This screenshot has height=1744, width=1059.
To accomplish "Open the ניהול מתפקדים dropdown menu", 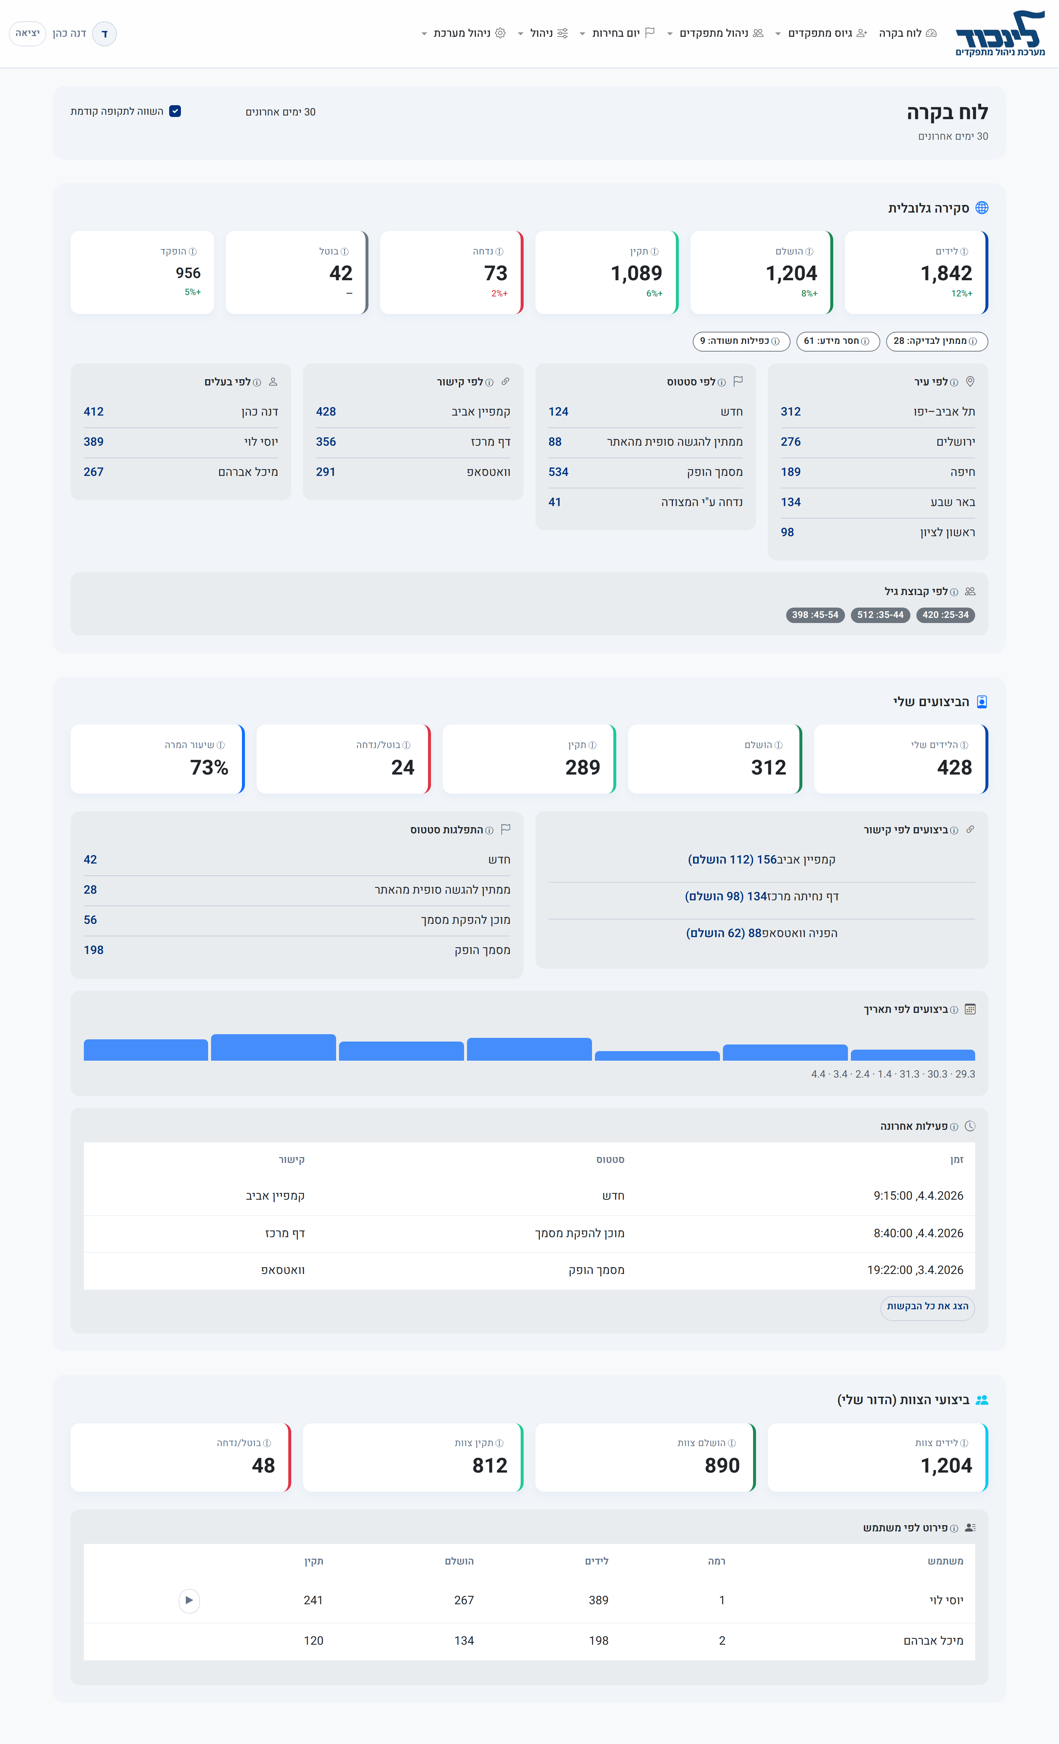I will (x=715, y=33).
